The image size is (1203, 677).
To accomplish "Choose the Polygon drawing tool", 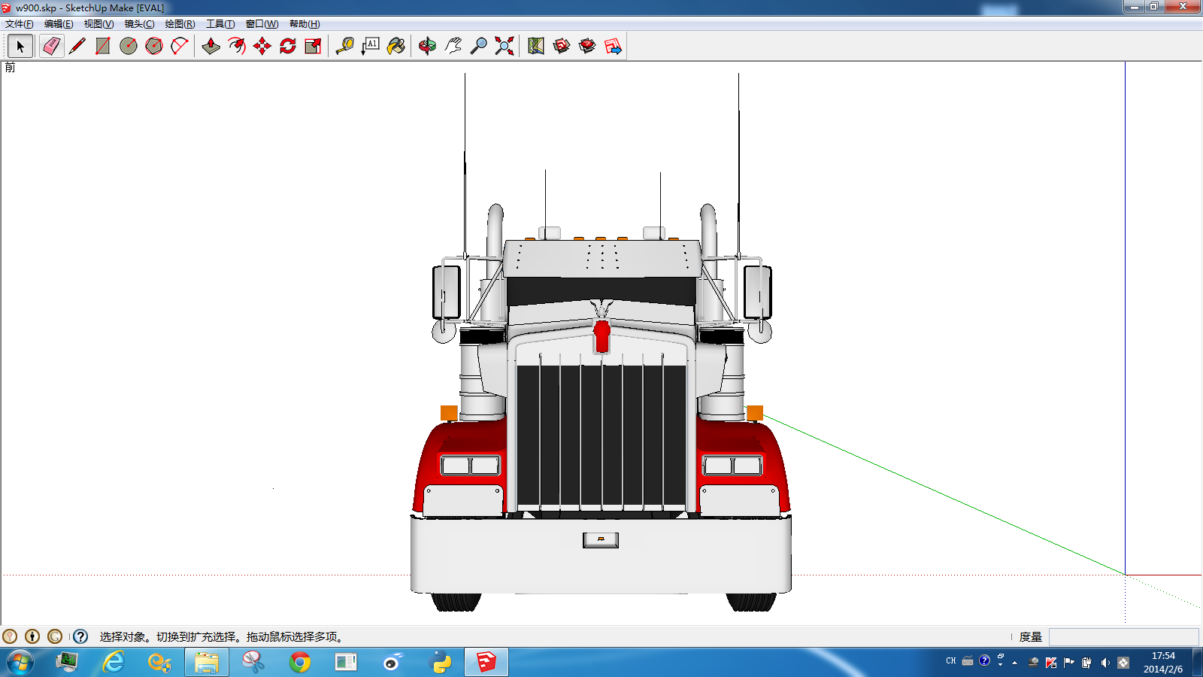I will tap(154, 47).
